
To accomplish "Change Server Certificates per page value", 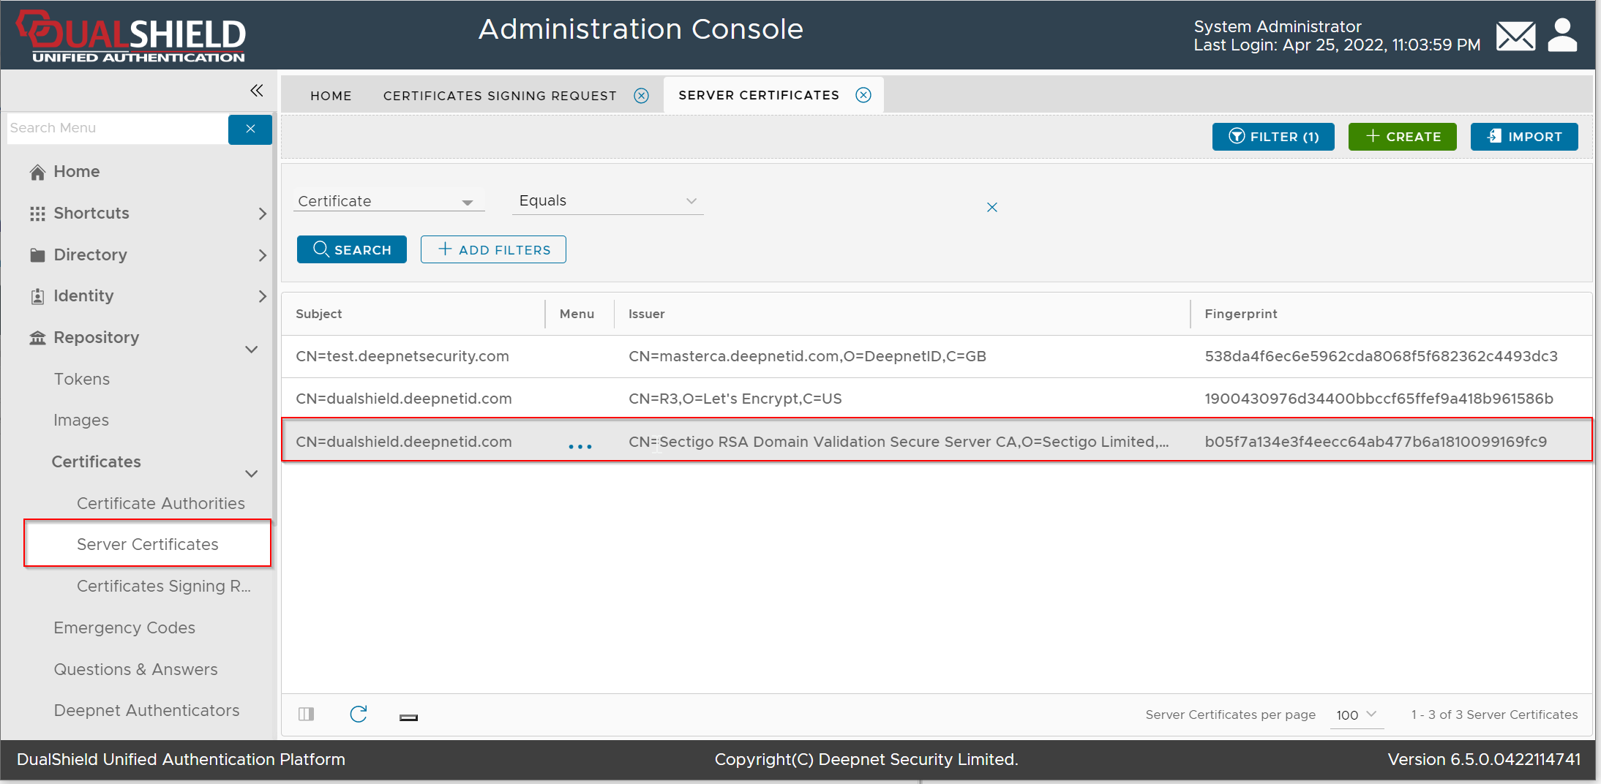I will tap(1356, 715).
